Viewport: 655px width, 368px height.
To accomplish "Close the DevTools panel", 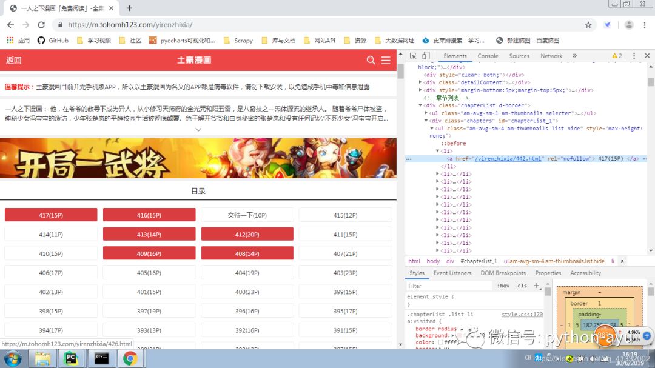I will (x=647, y=56).
